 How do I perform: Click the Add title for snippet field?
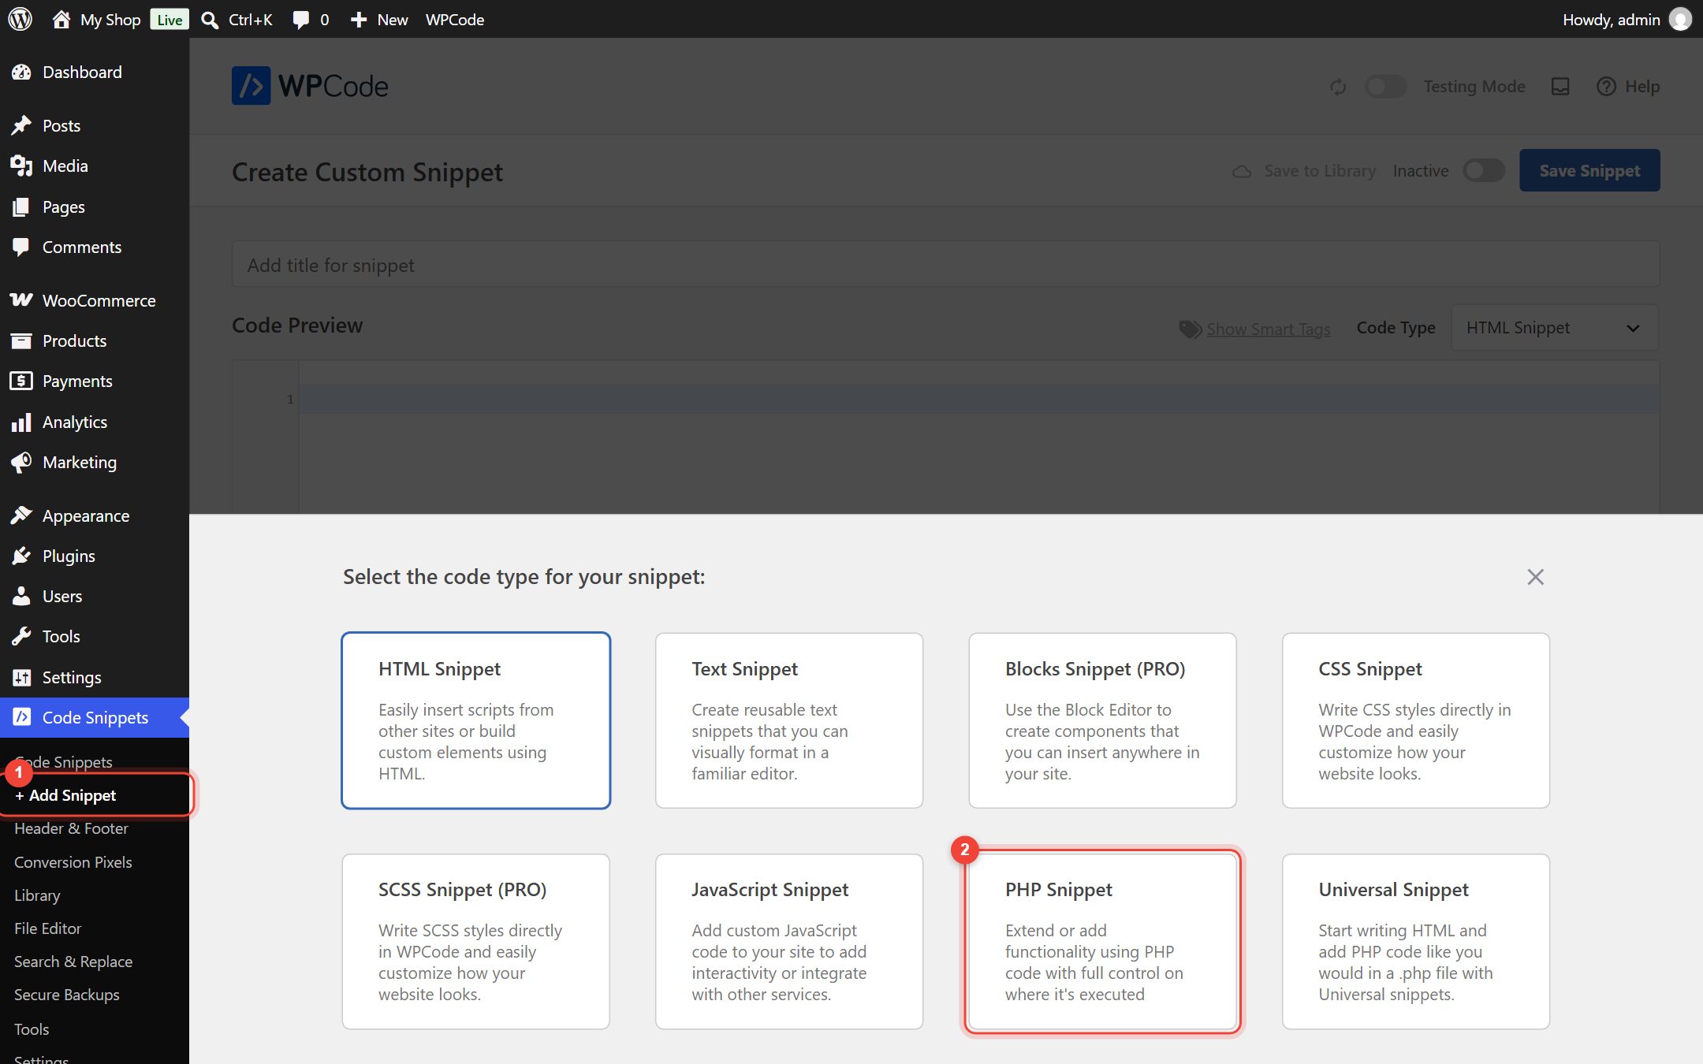(x=945, y=265)
